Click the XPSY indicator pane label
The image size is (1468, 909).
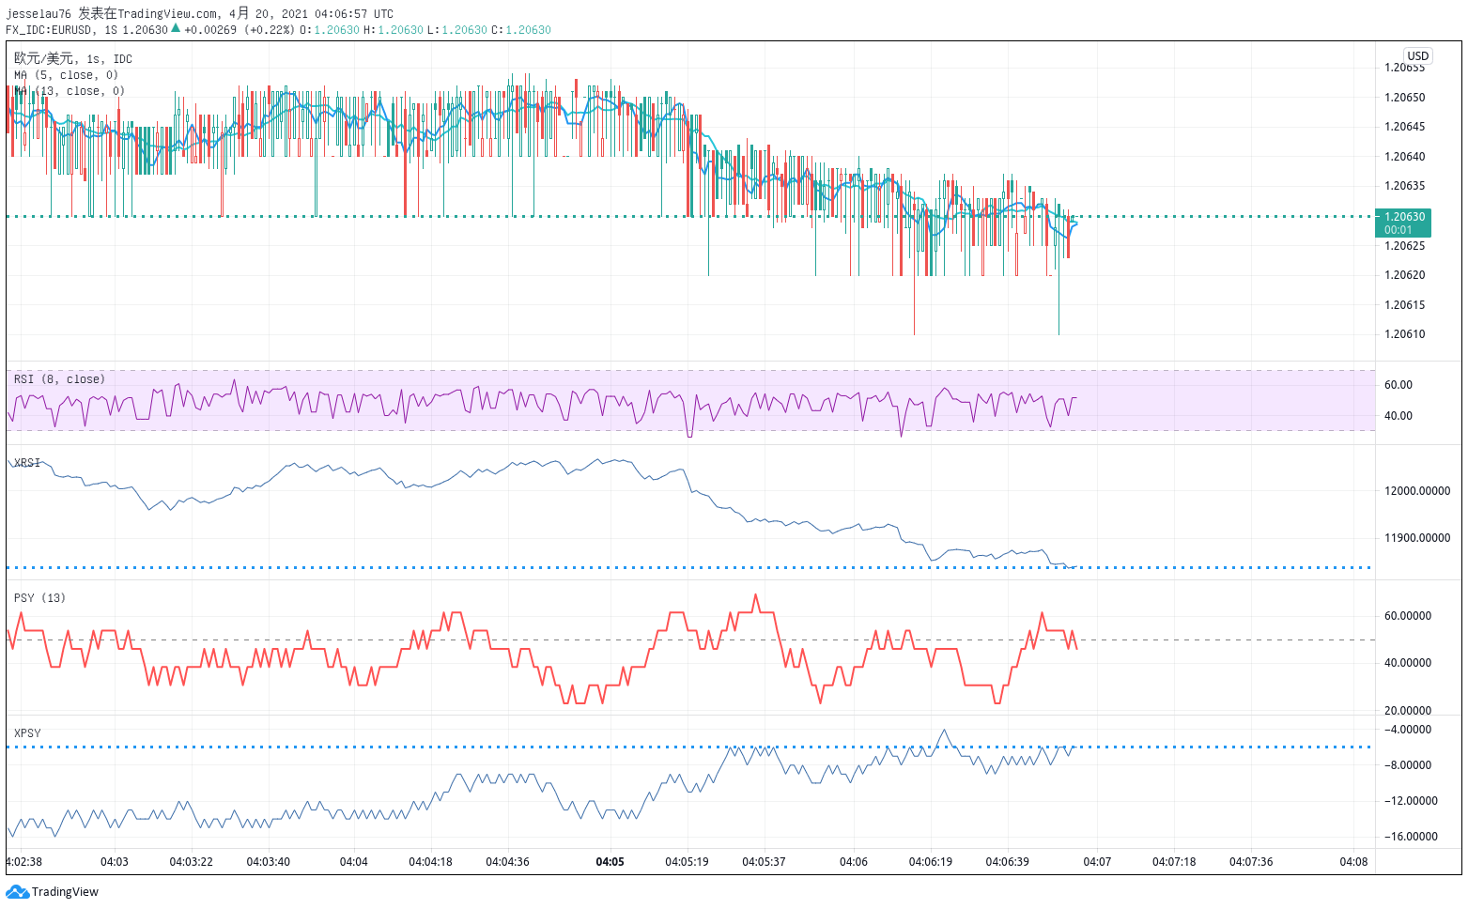[27, 733]
